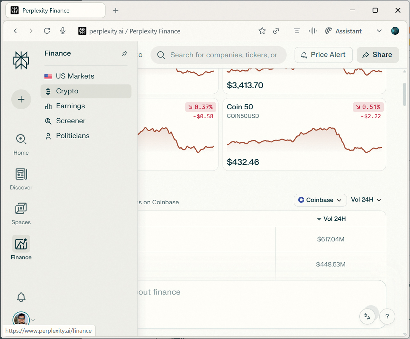Open the translate language button
Viewport: 410px width, 339px height.
367,317
